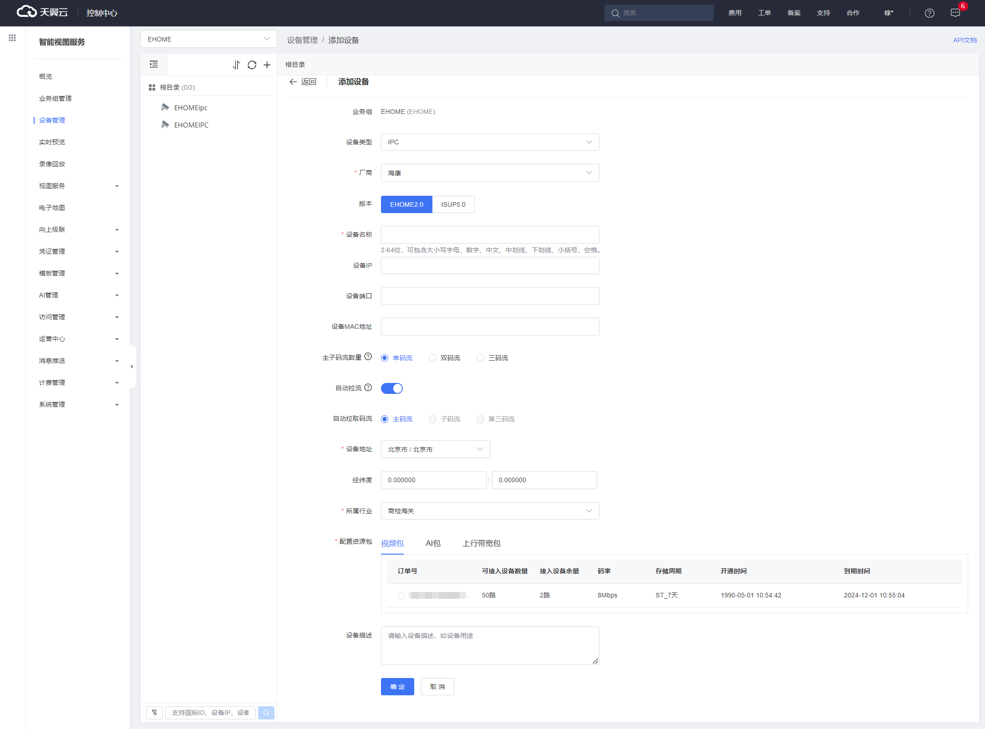Open the messages notification icon
Screen dimensions: 985x729
[x=955, y=13]
